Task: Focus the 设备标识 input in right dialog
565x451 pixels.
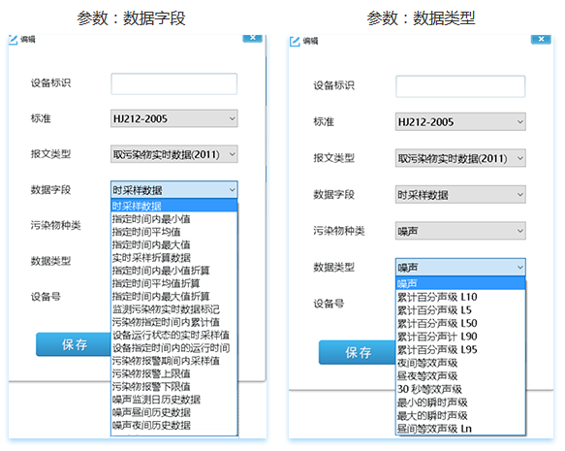Action: point(460,86)
